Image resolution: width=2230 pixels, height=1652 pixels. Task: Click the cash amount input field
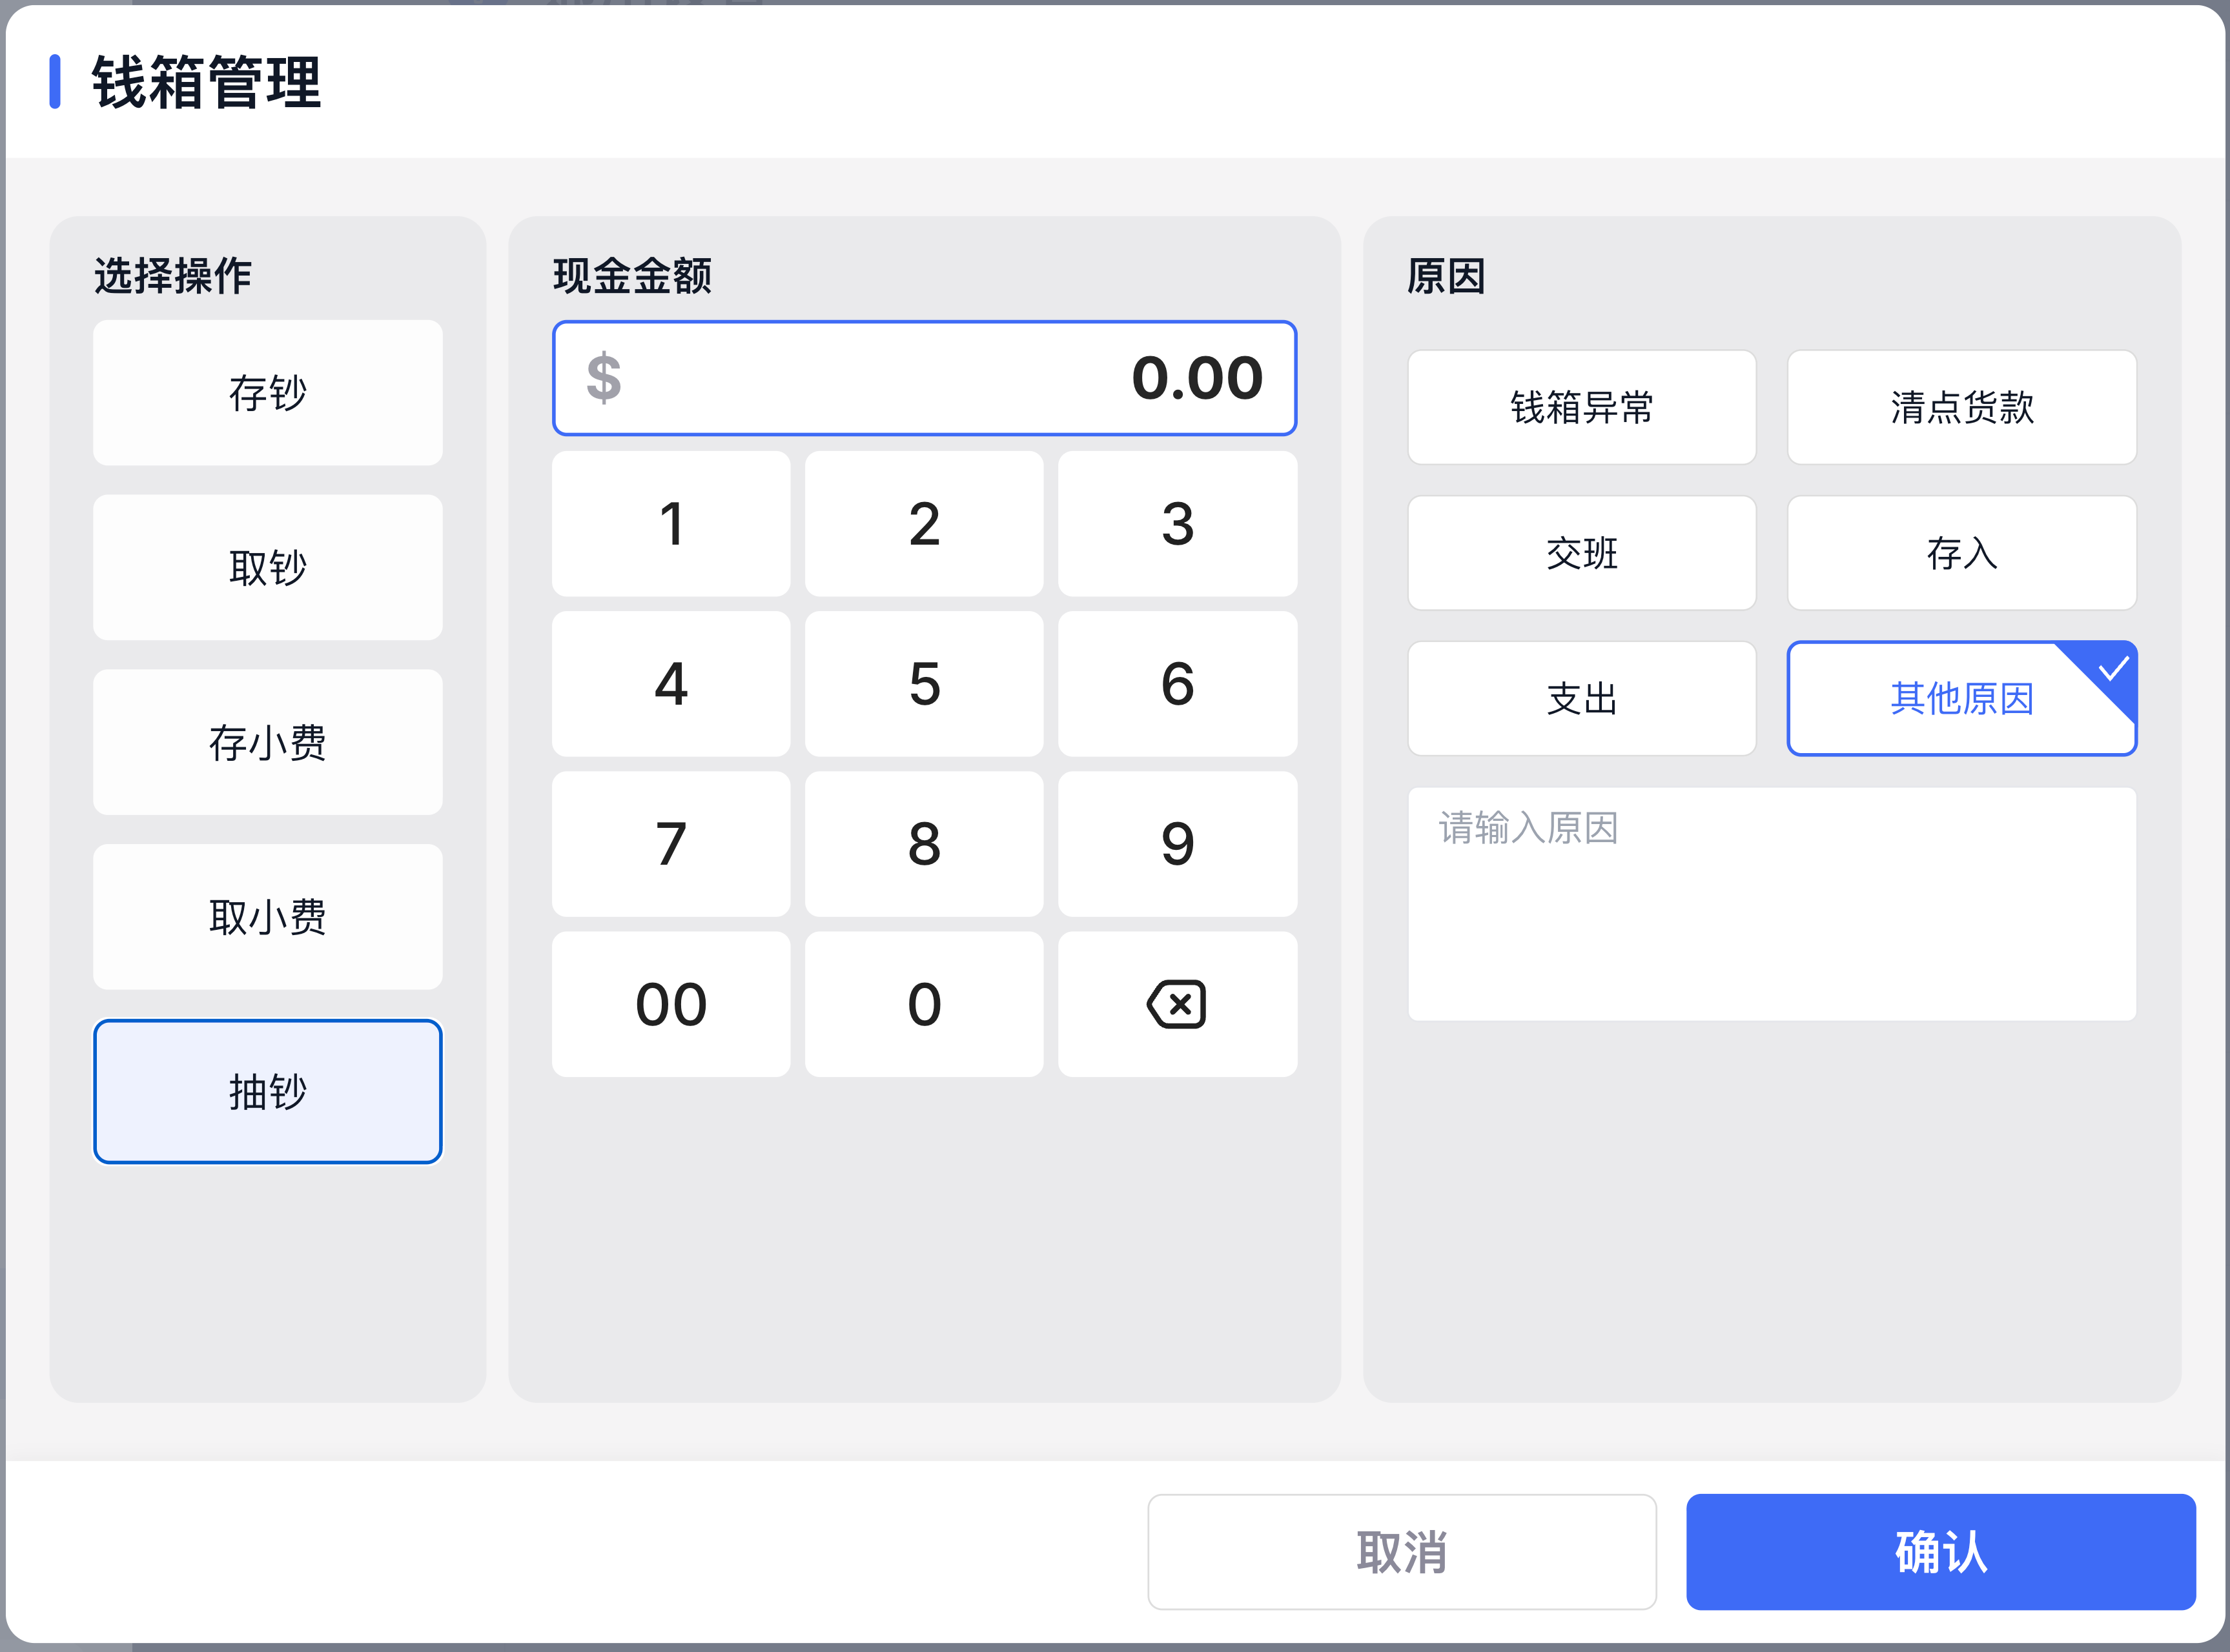tap(923, 378)
